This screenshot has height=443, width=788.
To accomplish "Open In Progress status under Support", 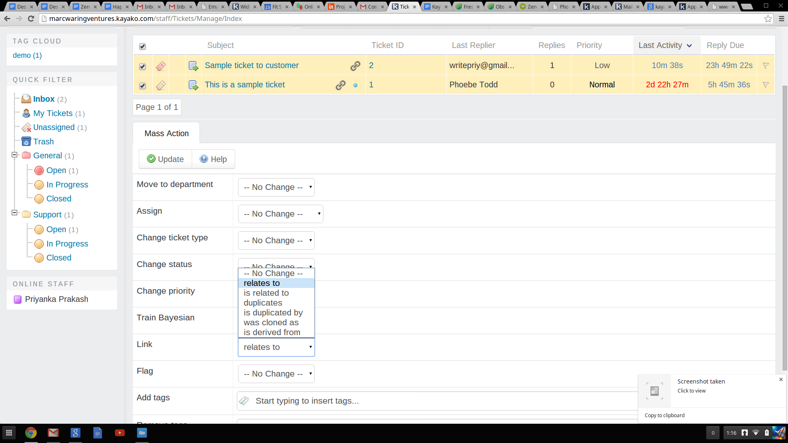I will pos(67,244).
